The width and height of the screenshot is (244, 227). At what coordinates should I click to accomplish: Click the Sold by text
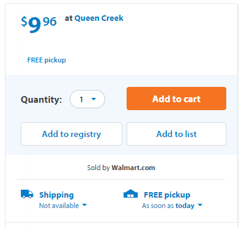pyautogui.click(x=98, y=168)
